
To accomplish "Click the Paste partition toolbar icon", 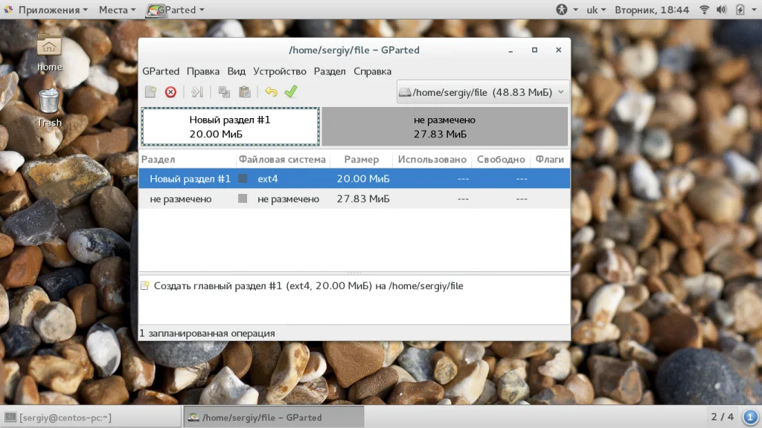I will click(x=244, y=91).
